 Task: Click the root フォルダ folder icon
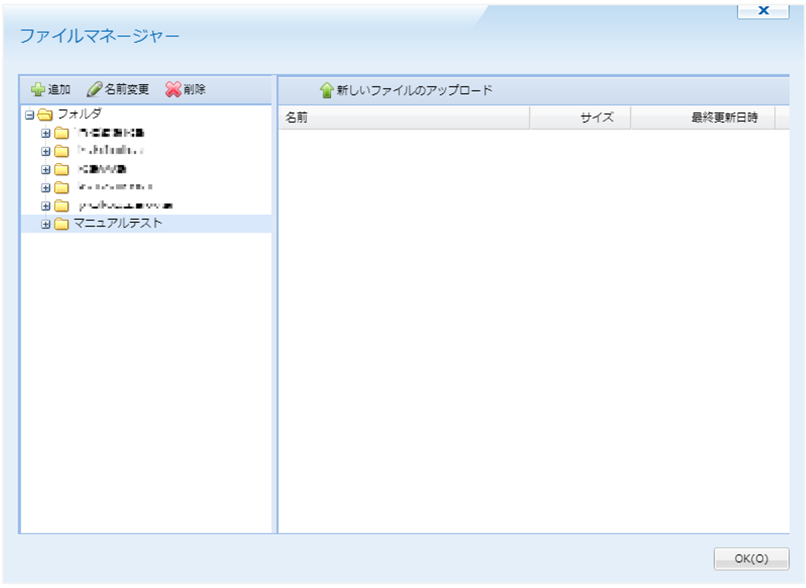tap(45, 114)
